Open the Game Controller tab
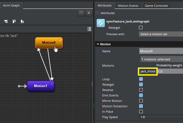 156,5
